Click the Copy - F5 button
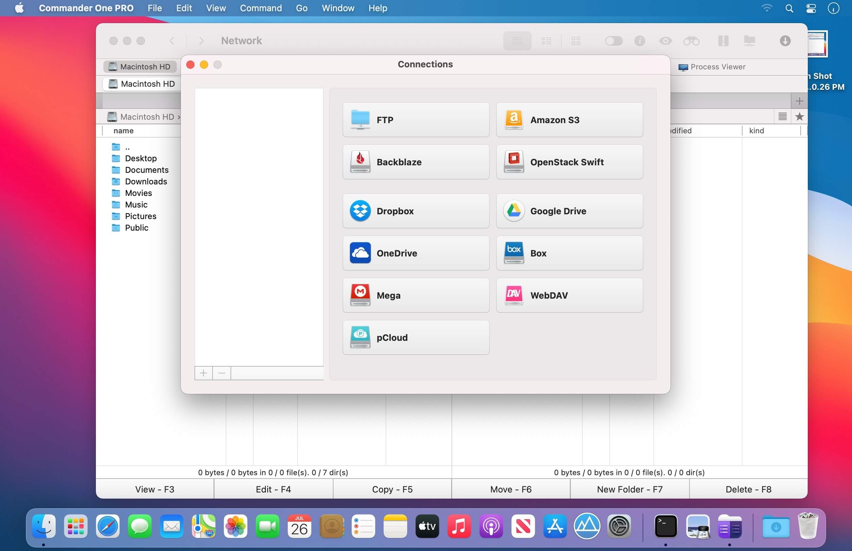This screenshot has width=852, height=551. pos(392,489)
